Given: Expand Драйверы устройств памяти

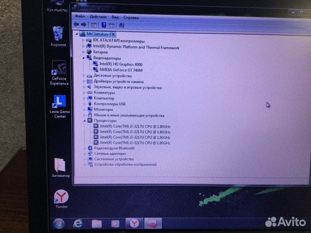Looking at the screenshot, I should (84, 81).
